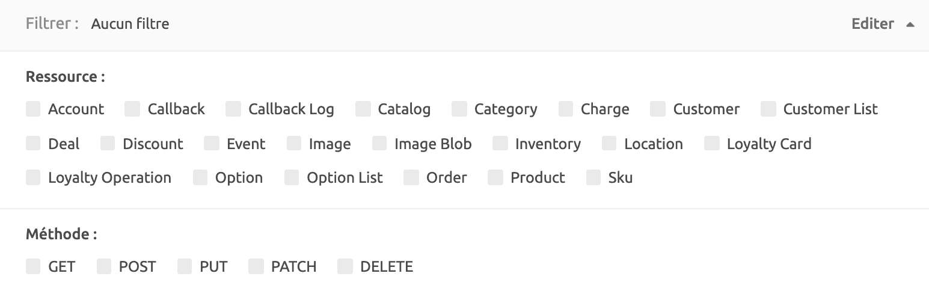Enable the DELETE method filter
Image resolution: width=929 pixels, height=294 pixels.
345,266
